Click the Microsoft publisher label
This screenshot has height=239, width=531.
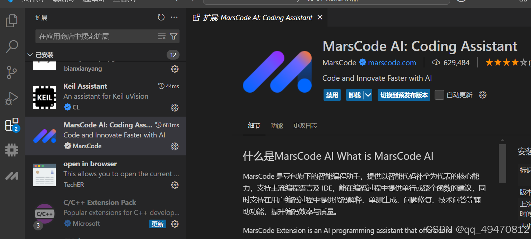[x=86, y=223]
